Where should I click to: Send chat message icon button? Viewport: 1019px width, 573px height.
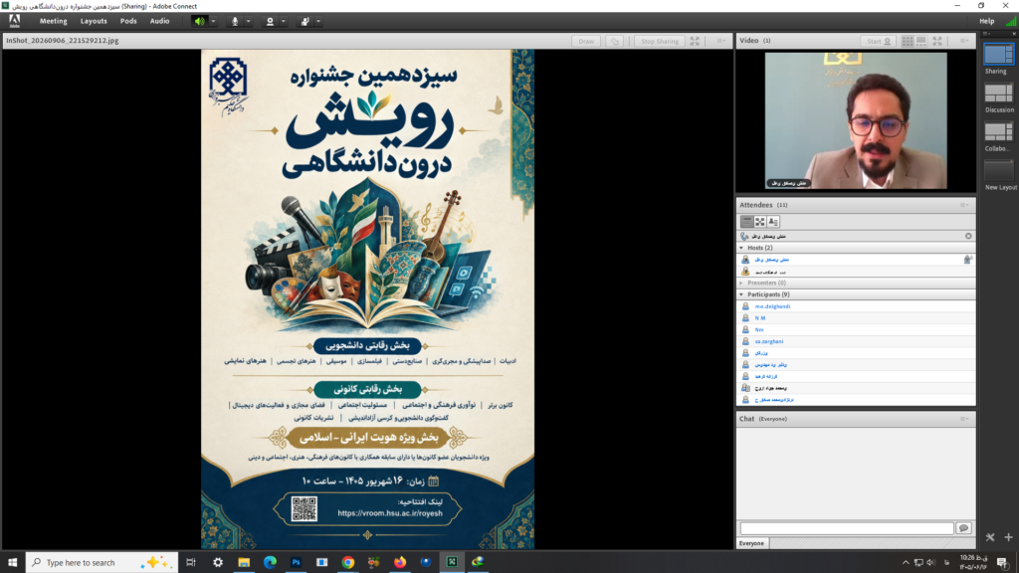pos(963,528)
